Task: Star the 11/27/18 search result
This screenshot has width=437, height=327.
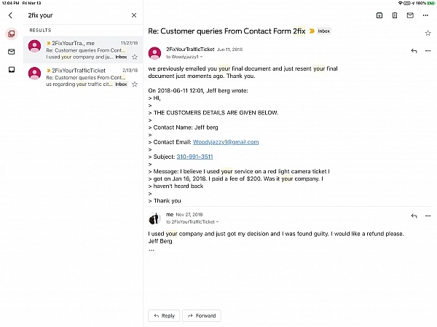Action: pos(134,56)
